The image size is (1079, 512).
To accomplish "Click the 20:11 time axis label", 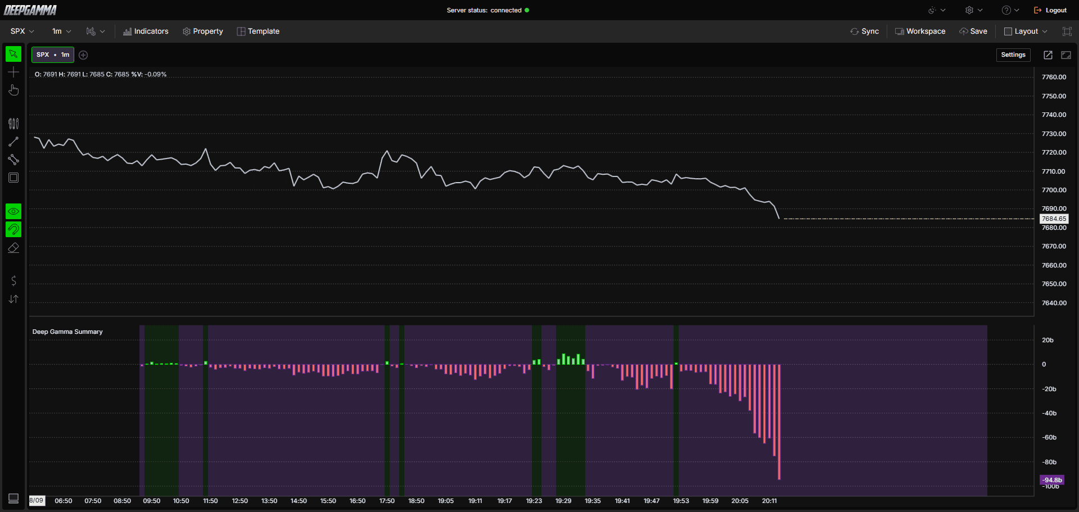I will (x=769, y=501).
